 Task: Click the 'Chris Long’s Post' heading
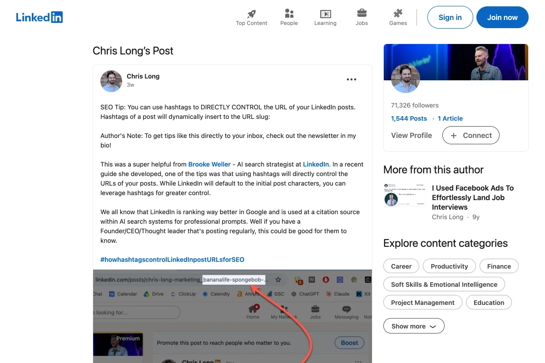pos(133,51)
